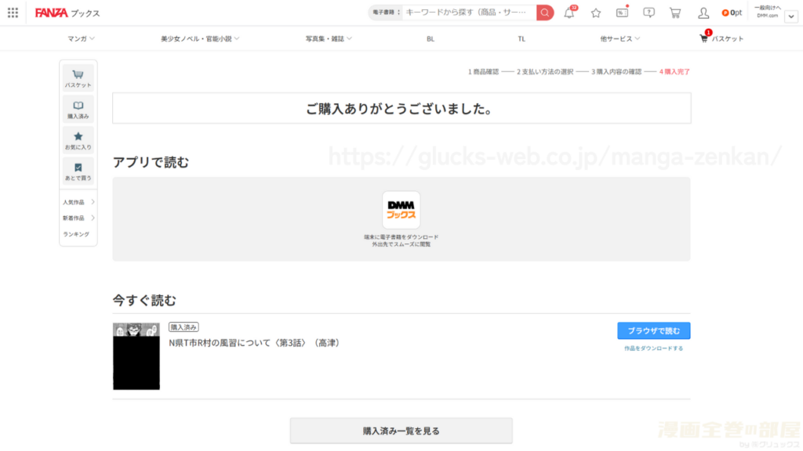
Task: Open the user account icon
Action: coord(703,13)
